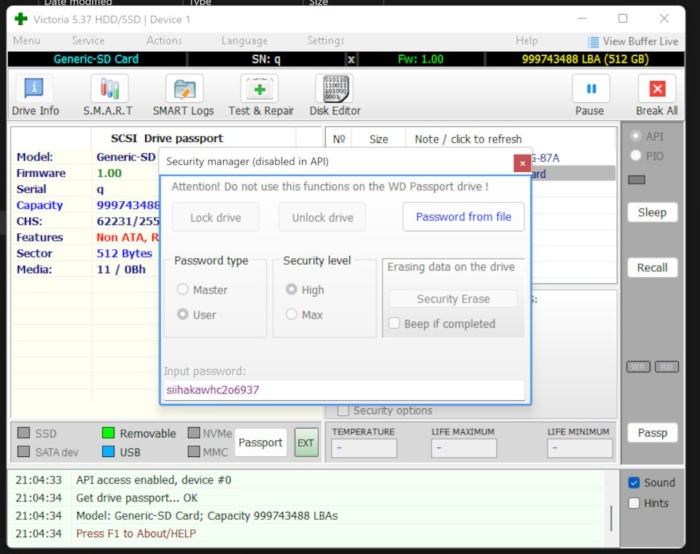Click the Recall button
The height and width of the screenshot is (554, 700).
652,268
